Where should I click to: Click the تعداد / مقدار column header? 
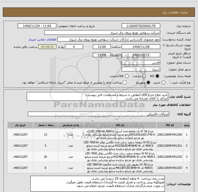click(46, 125)
